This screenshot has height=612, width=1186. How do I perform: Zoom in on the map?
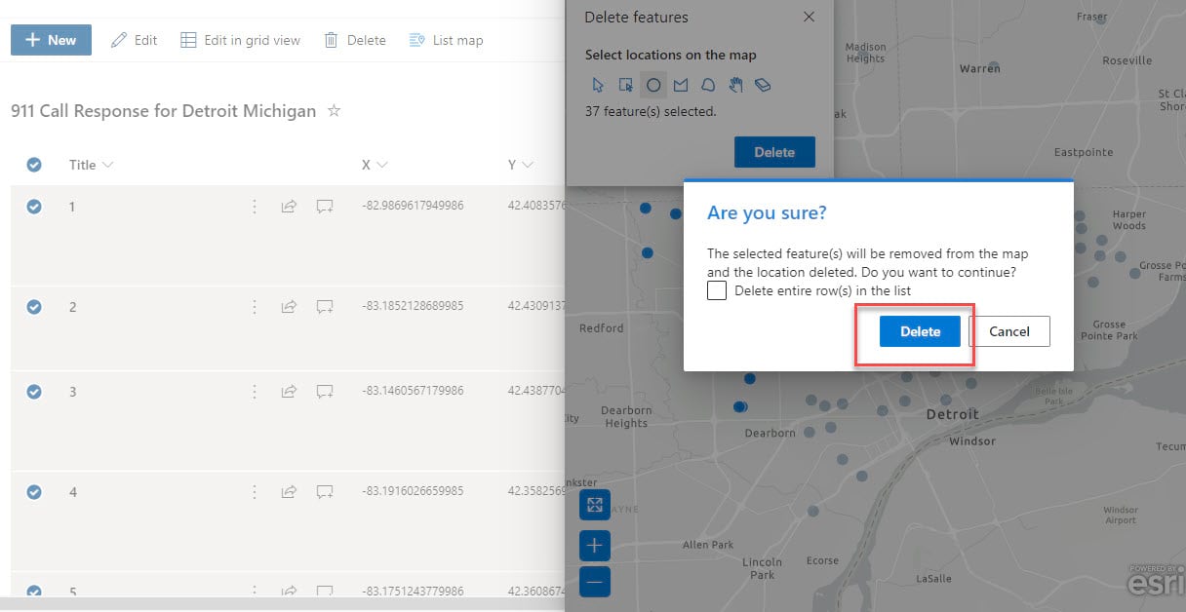(594, 545)
